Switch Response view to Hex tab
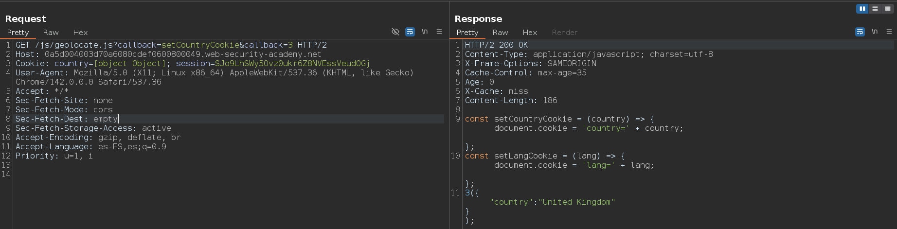Image resolution: width=897 pixels, height=229 pixels. [530, 33]
